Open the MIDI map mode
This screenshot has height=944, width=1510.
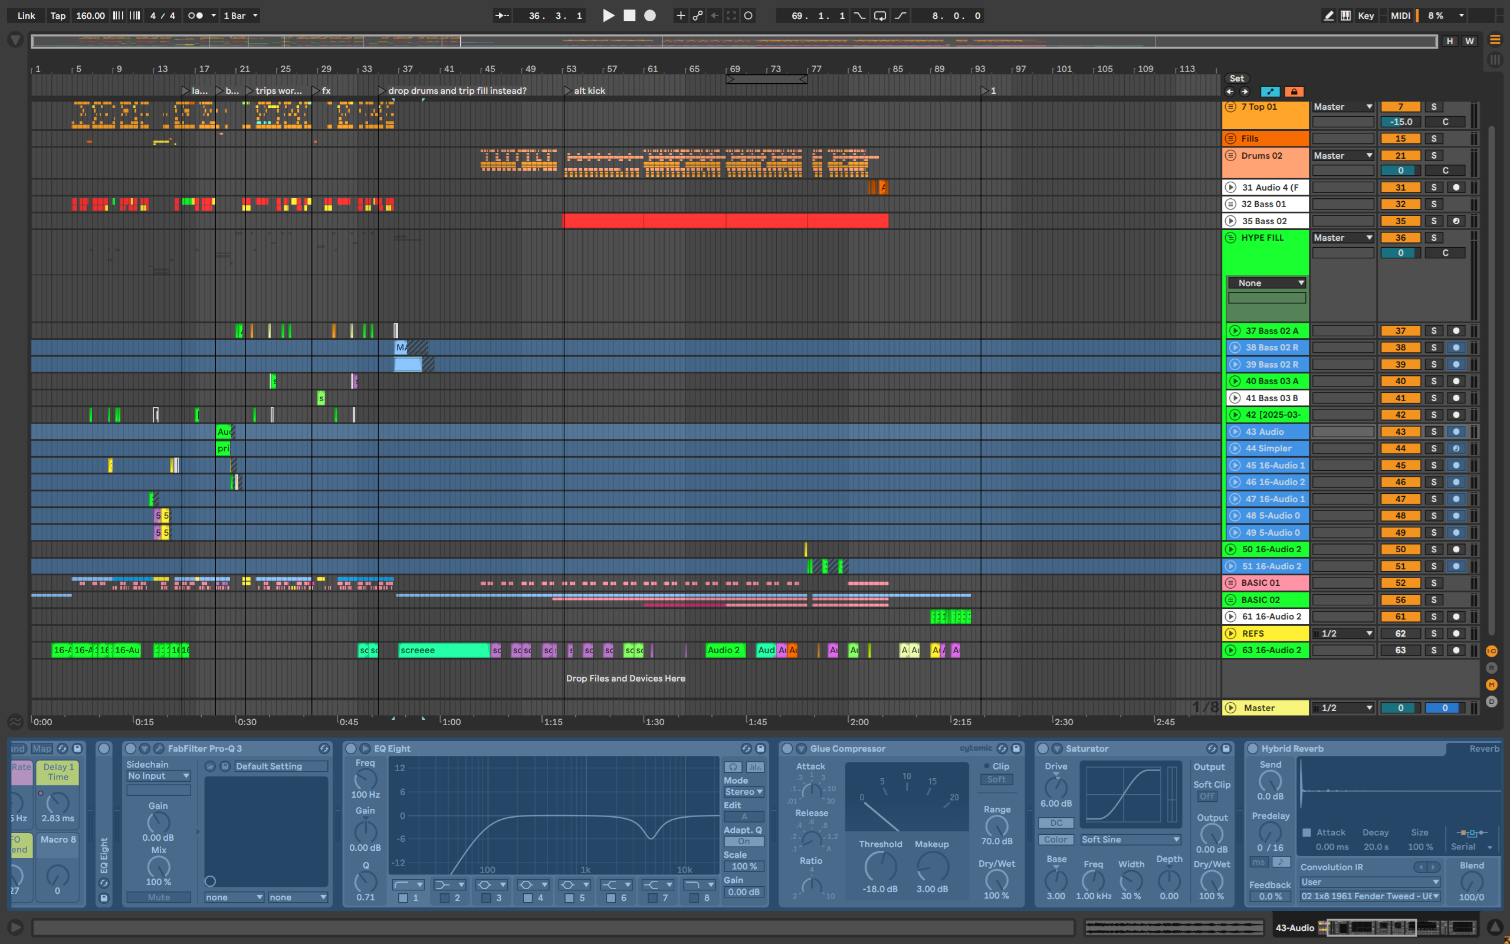point(1400,15)
